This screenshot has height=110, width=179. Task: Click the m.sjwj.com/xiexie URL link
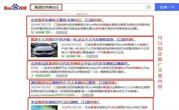(53, 95)
